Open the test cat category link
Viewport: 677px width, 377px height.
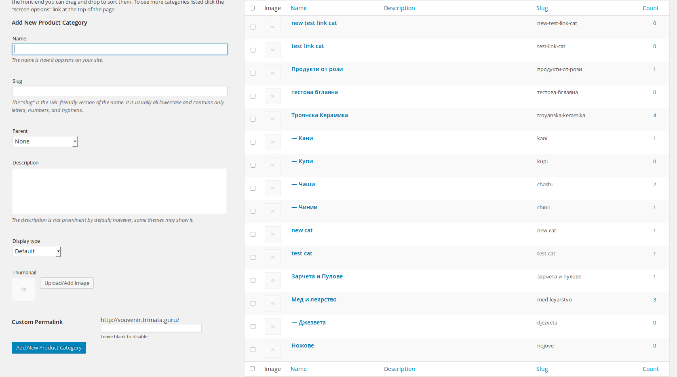(302, 253)
